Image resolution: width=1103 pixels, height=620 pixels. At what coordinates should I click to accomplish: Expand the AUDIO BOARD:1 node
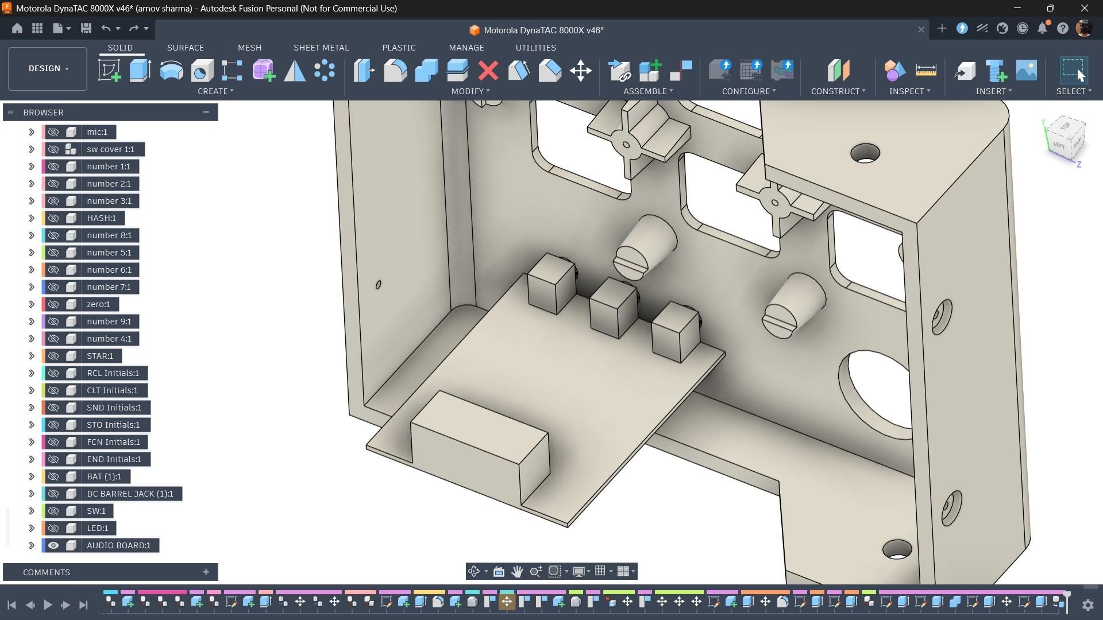click(32, 545)
